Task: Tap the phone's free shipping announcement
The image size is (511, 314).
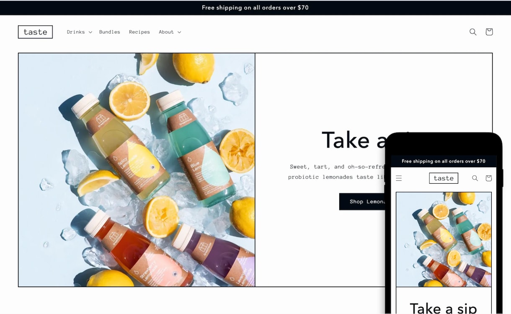Action: coord(444,161)
